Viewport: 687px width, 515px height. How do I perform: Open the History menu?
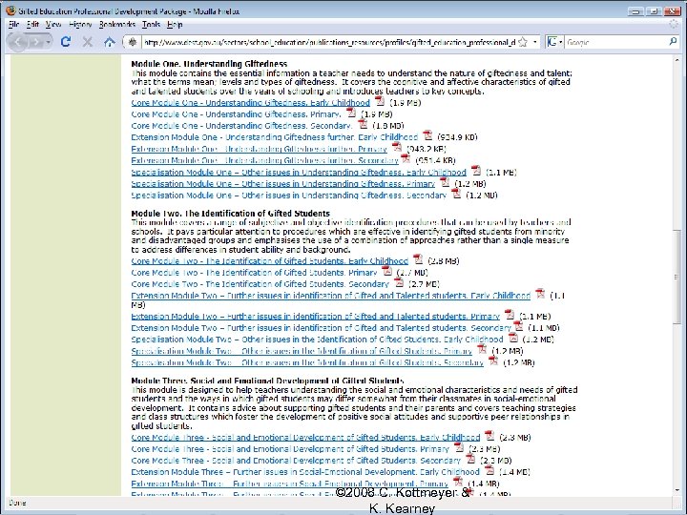coord(80,25)
